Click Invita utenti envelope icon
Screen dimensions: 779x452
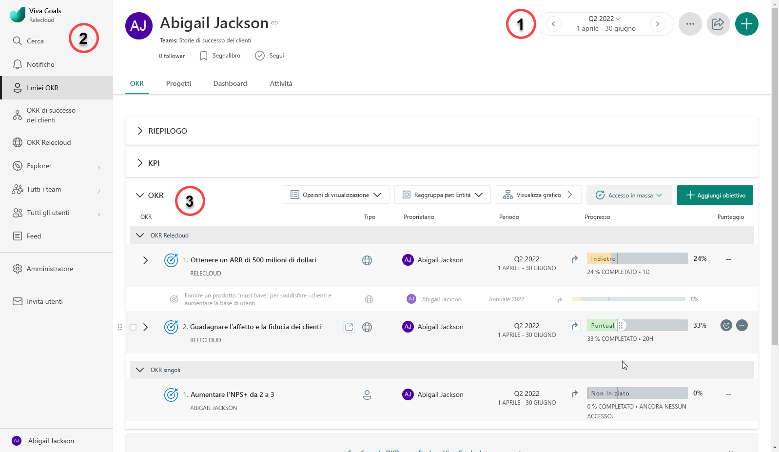18,301
